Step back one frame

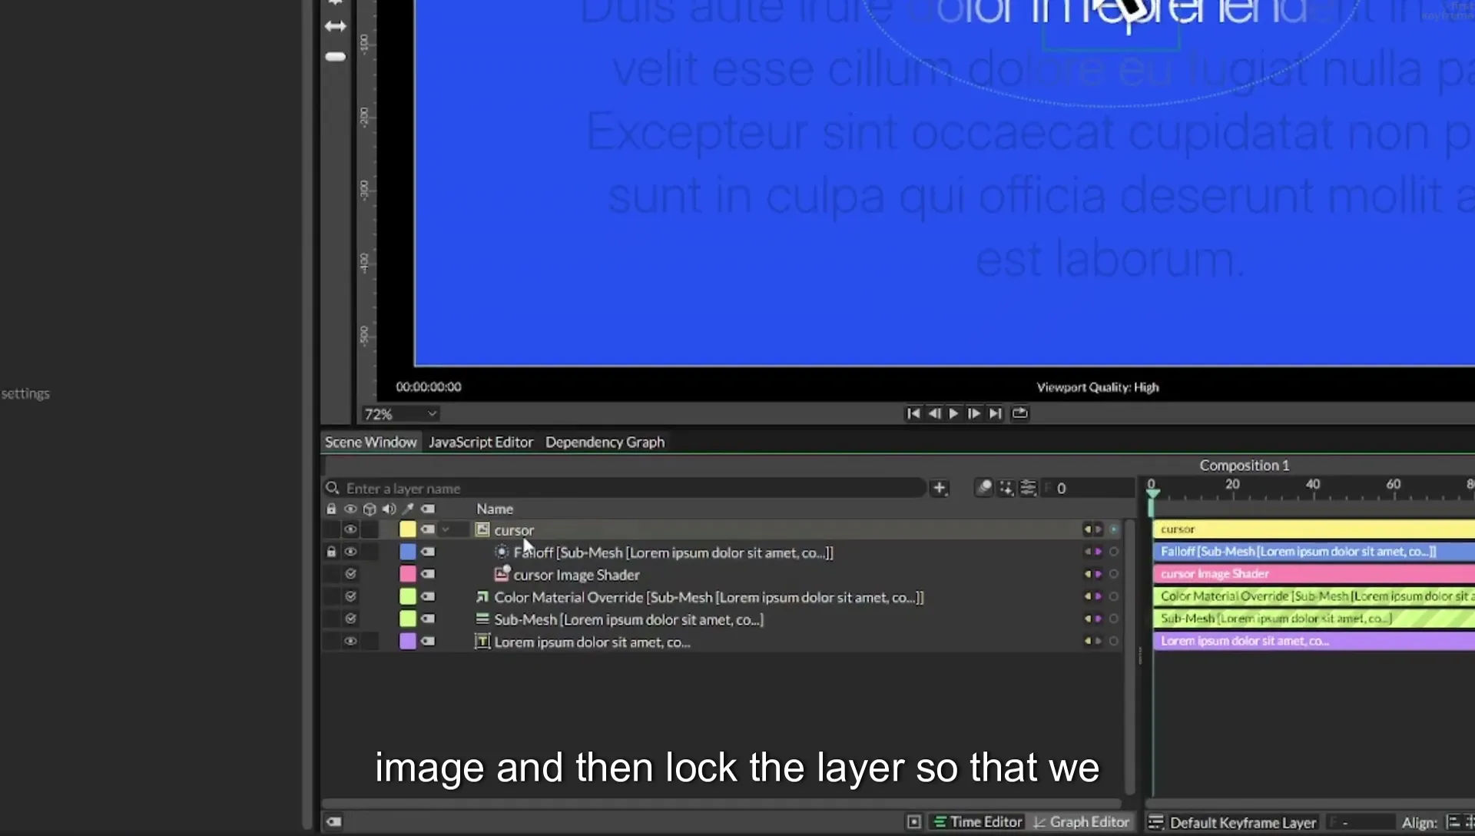coord(934,413)
